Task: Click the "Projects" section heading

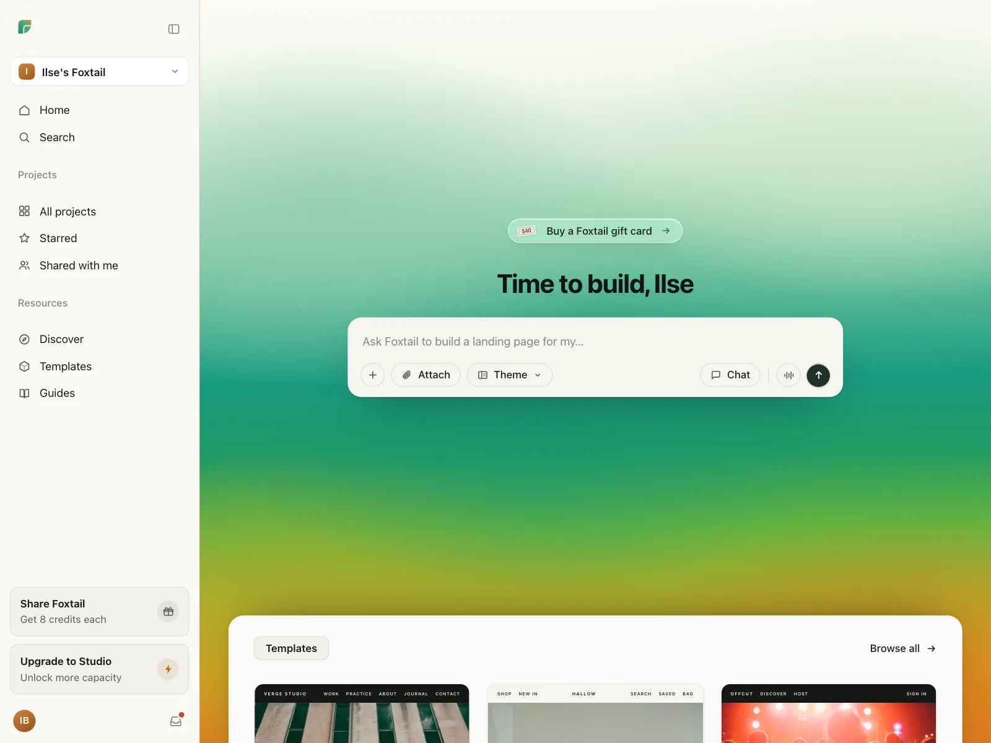Action: point(37,175)
